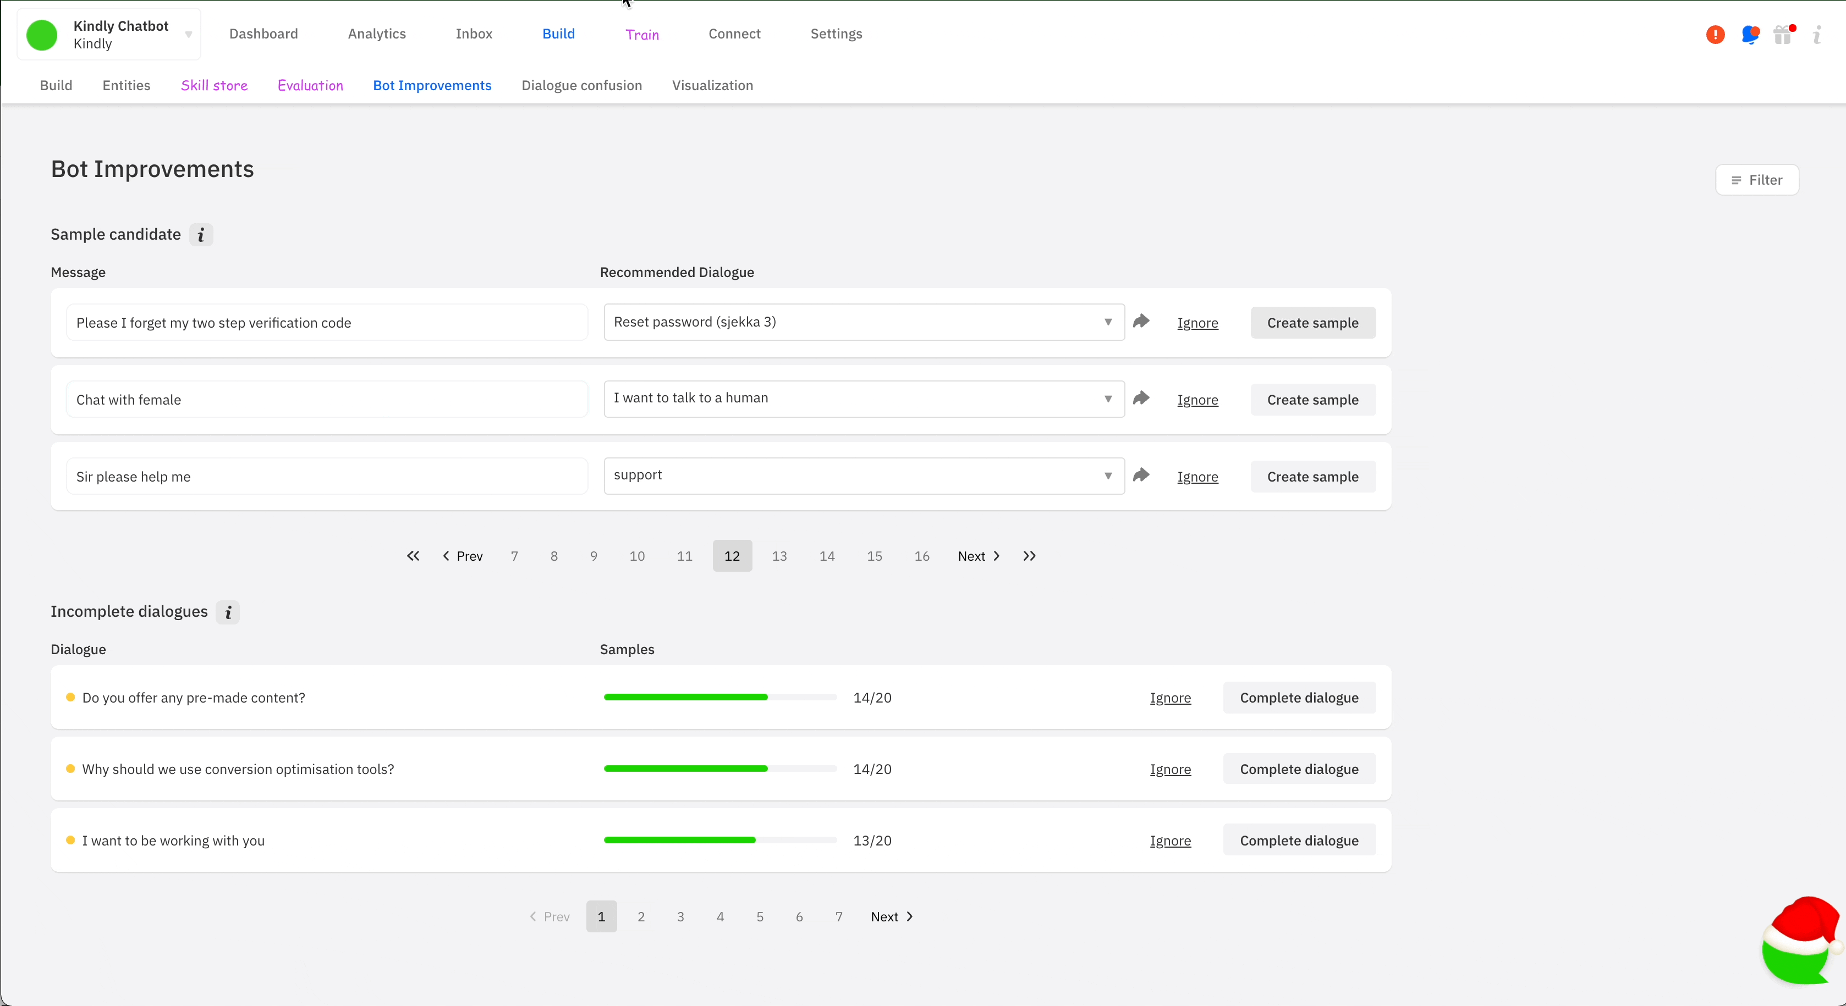Click Complete dialogue for pre-made content question
The image size is (1846, 1006).
1299,698
